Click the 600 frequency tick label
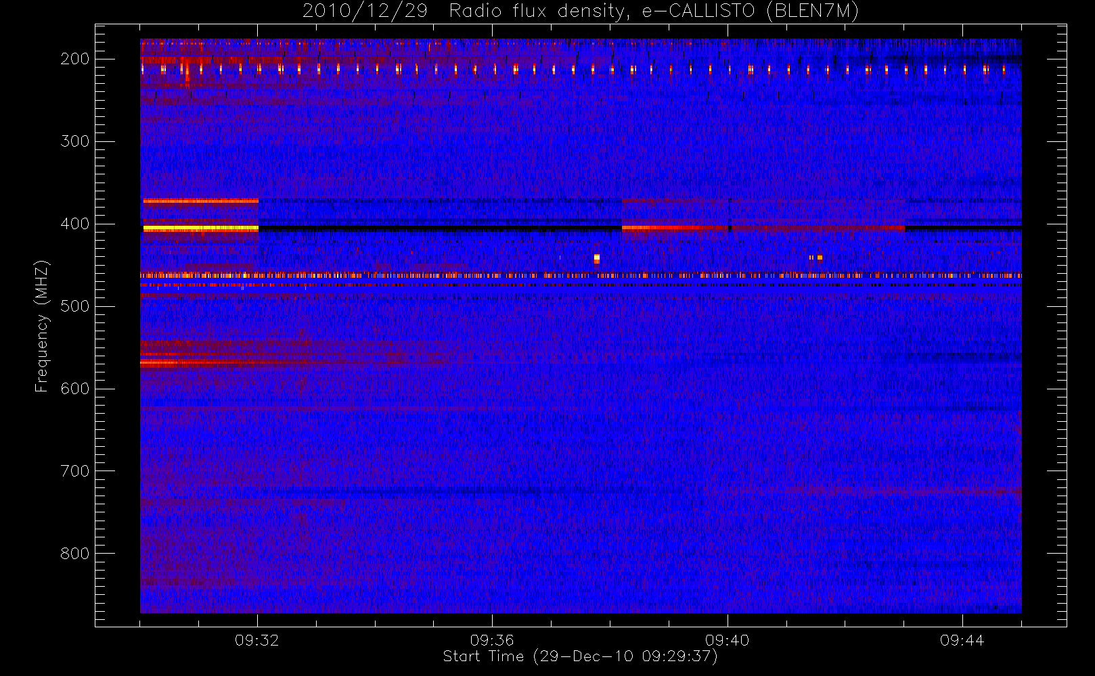Image resolution: width=1095 pixels, height=676 pixels. click(x=74, y=389)
